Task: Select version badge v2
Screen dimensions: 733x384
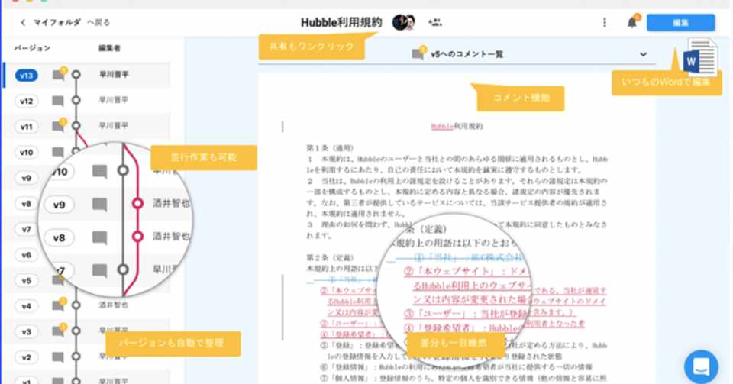Action: coord(26,358)
